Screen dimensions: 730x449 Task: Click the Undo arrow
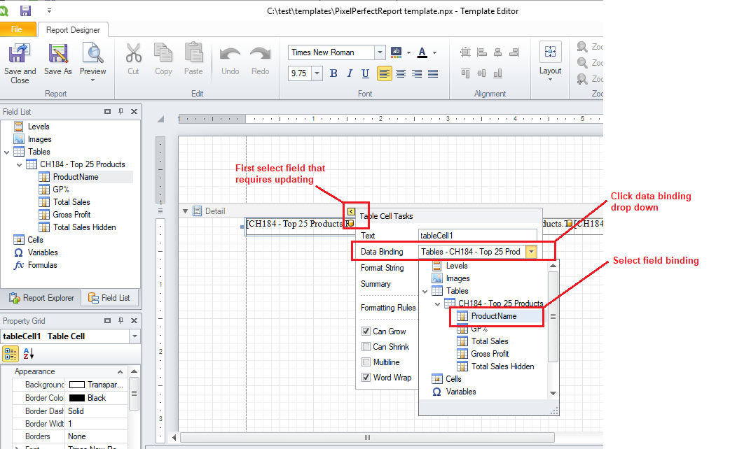[x=230, y=54]
